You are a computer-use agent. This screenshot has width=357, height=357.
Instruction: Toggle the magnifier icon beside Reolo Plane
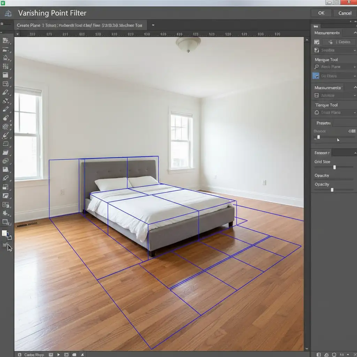click(x=317, y=67)
